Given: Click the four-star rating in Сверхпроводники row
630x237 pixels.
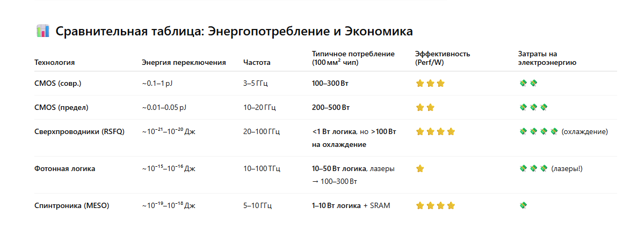Looking at the screenshot, I should pyautogui.click(x=436, y=131).
